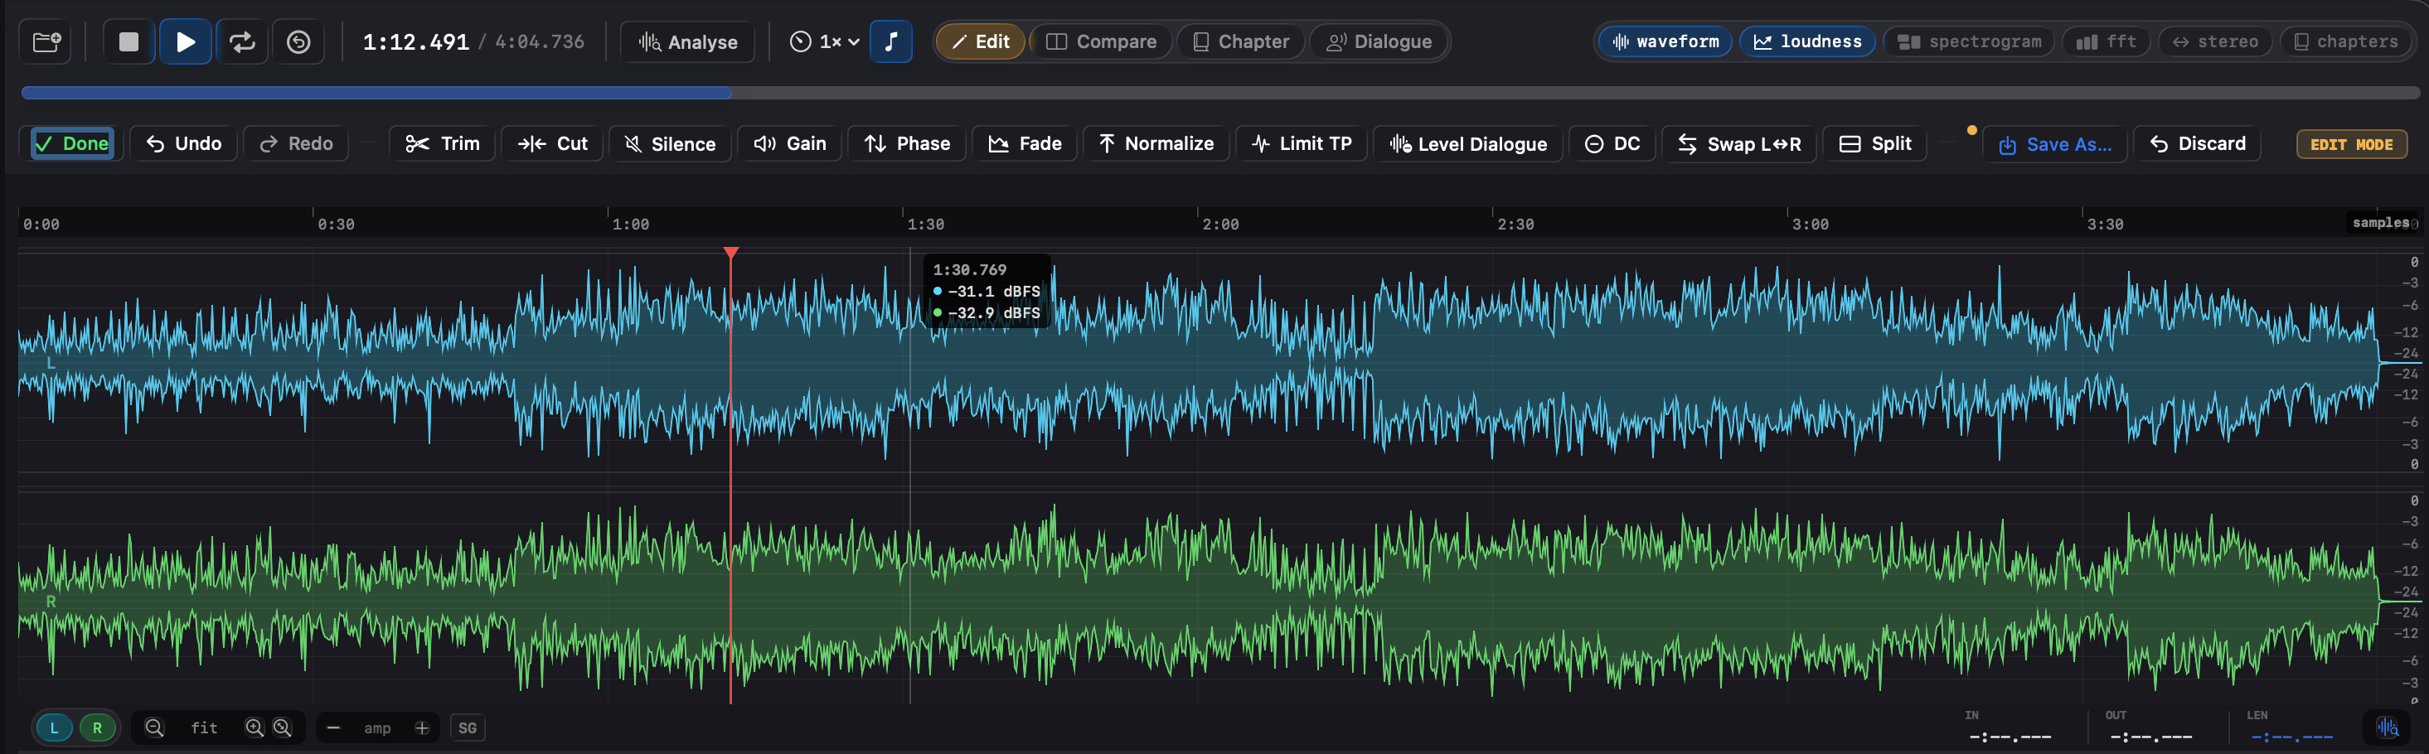Discard all edits

[x=2197, y=143]
